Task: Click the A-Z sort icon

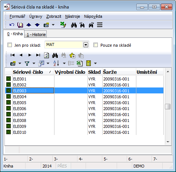Action: 56,63
